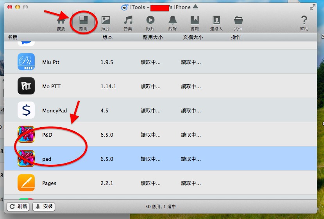Click the P&D dragon app icon

coord(26,134)
